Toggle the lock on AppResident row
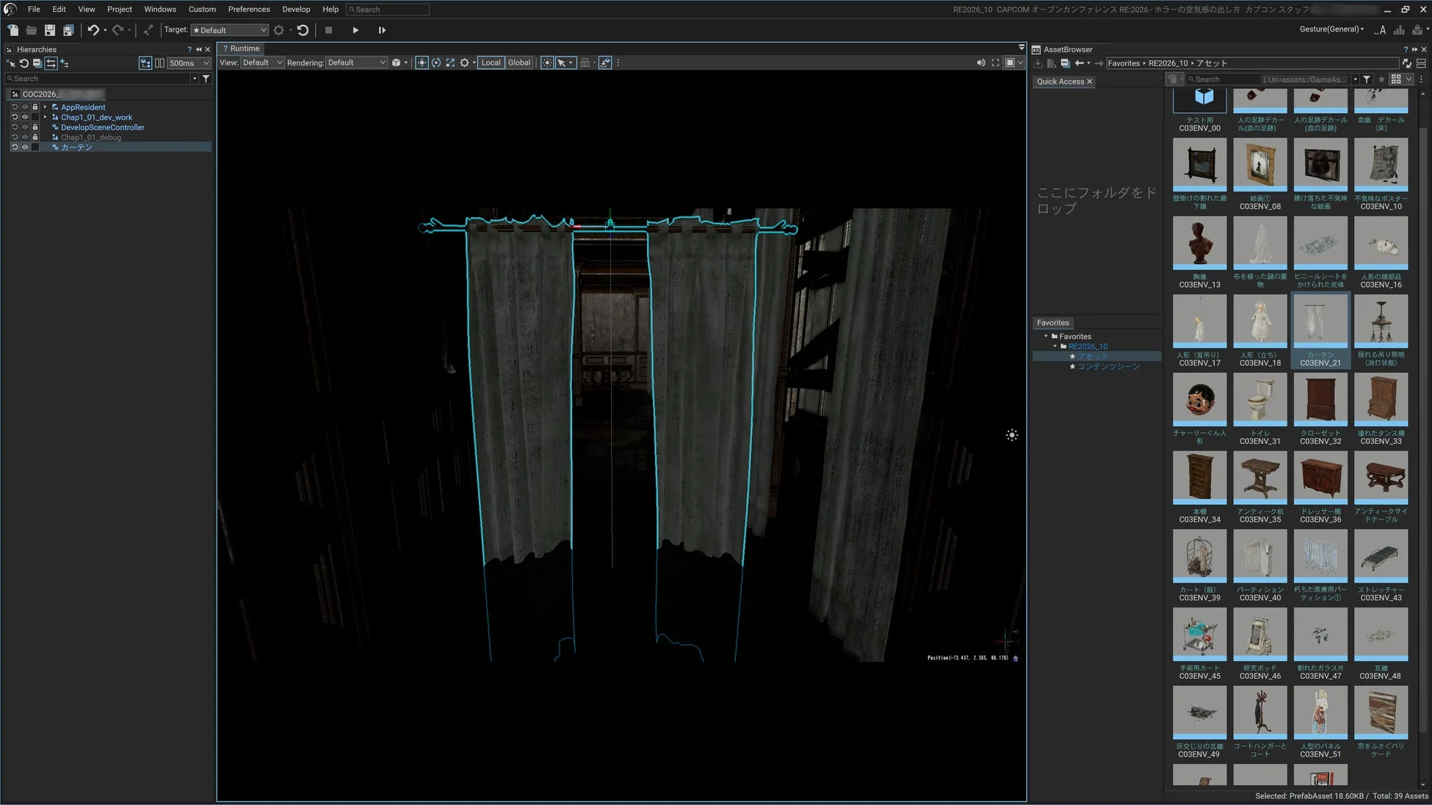Viewport: 1432px width, 805px height. (x=35, y=107)
